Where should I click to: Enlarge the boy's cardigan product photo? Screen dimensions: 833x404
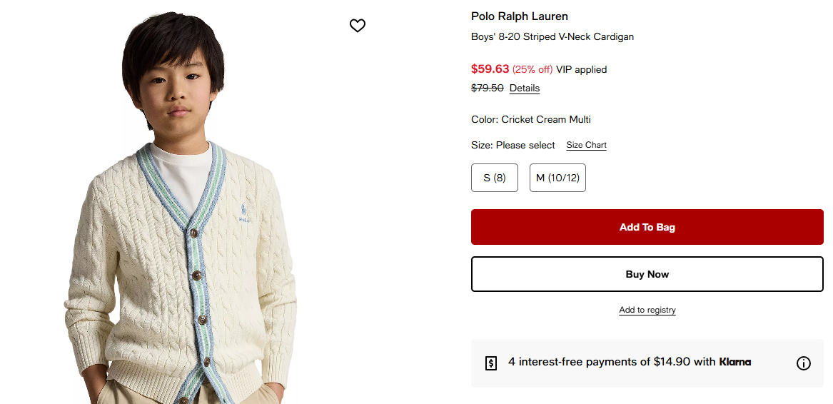point(182,214)
